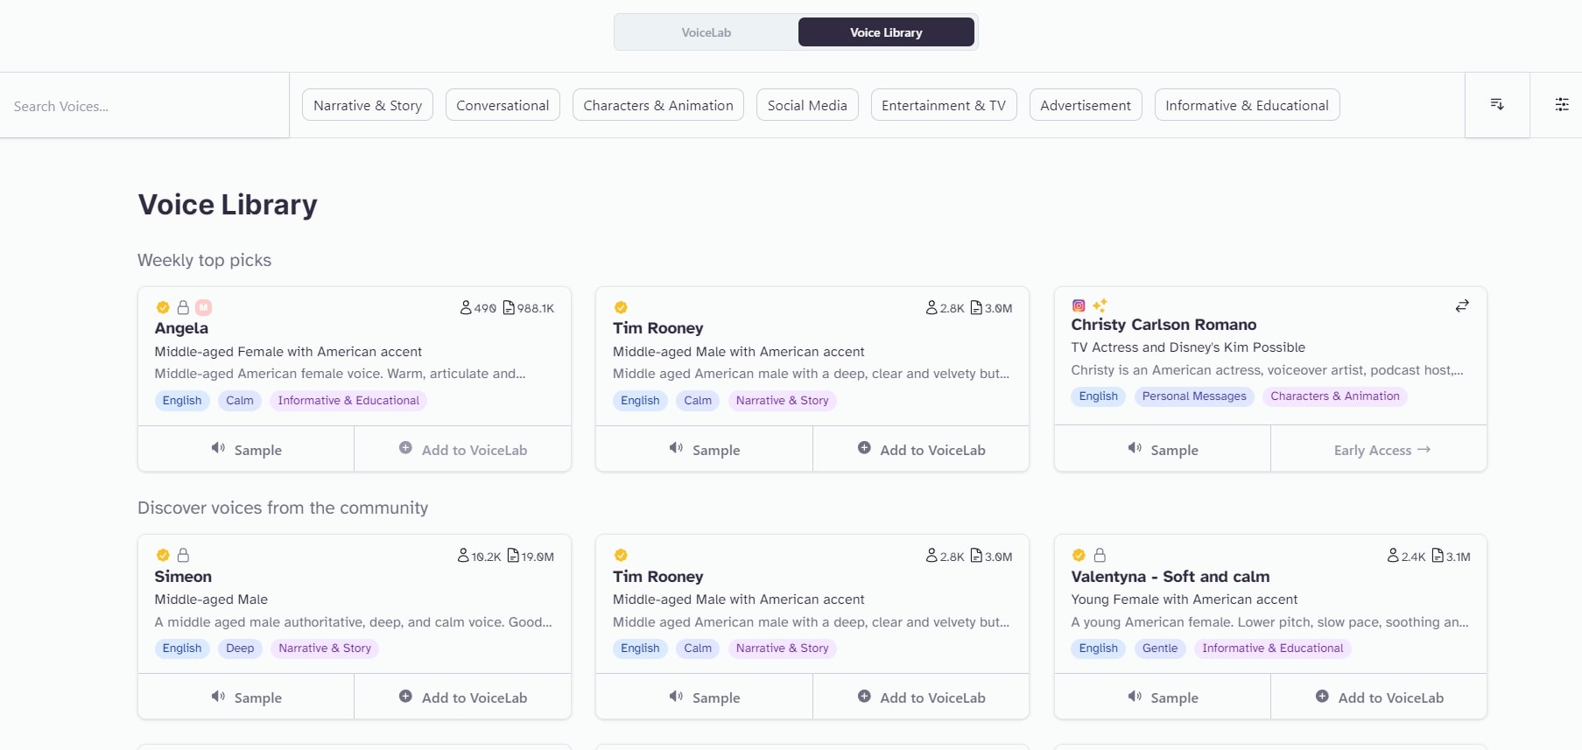Filter by Social Media category
Screen dimensions: 1582x750
point(807,105)
